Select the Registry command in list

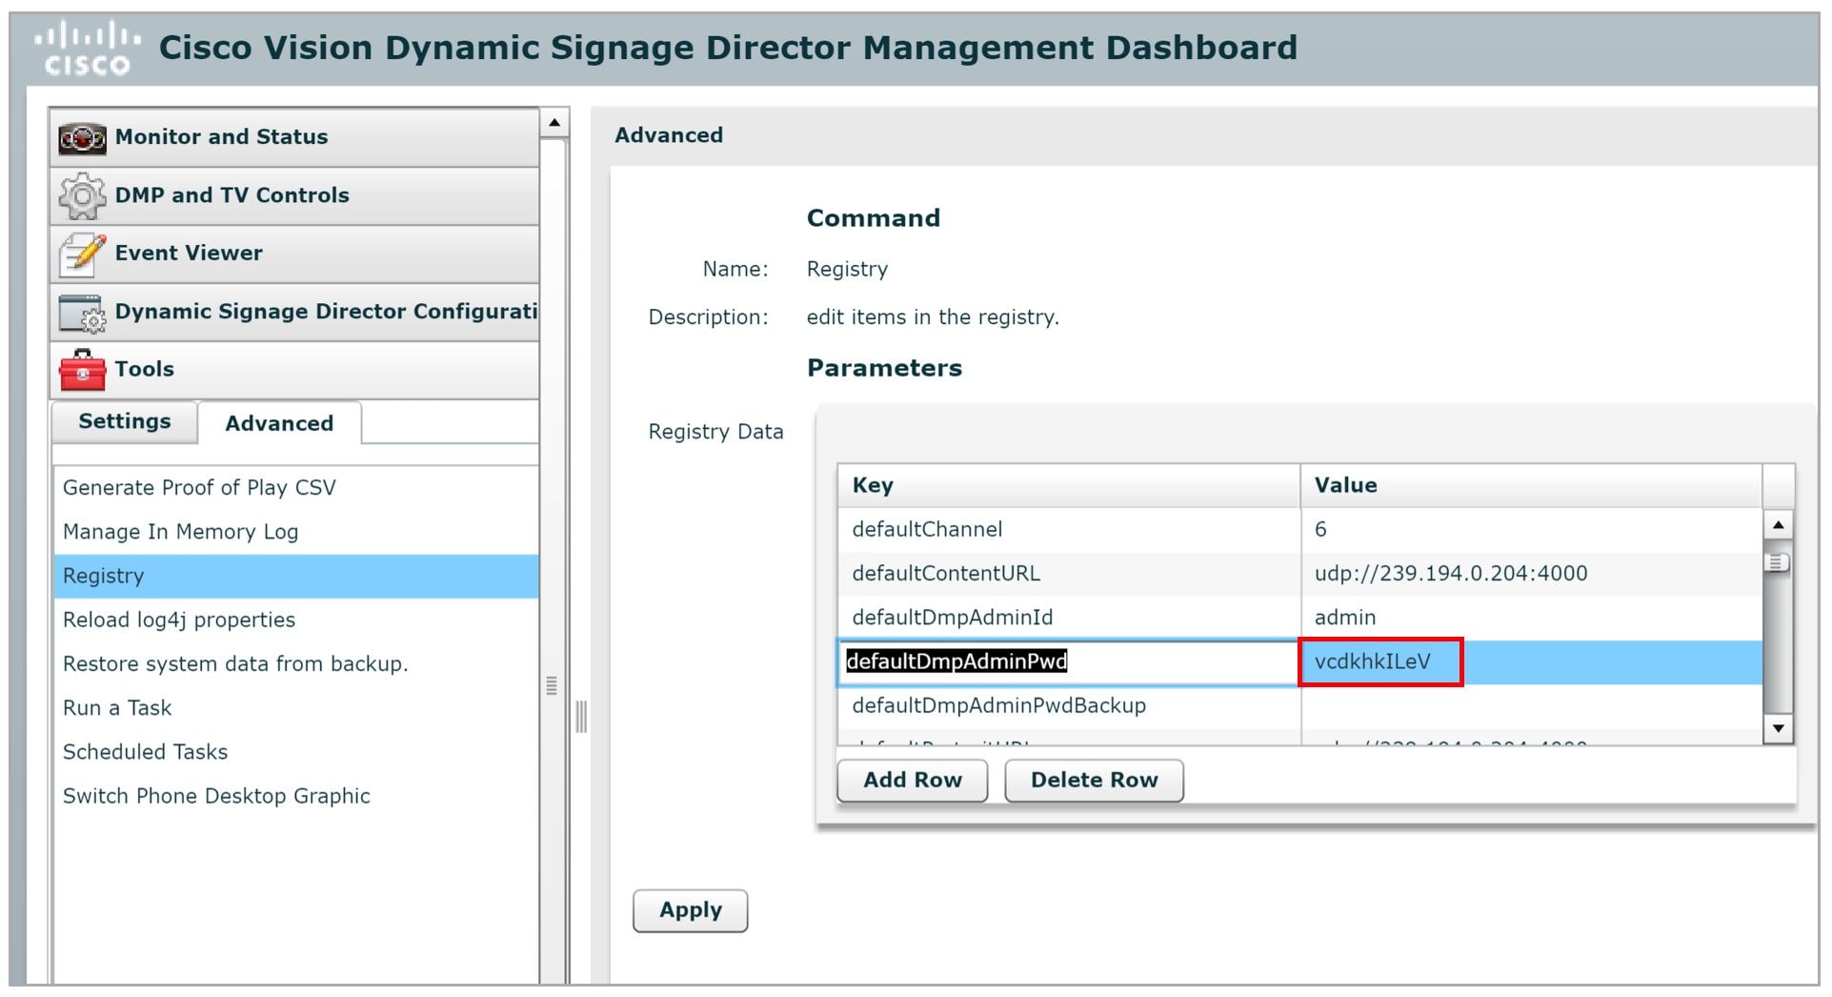(x=296, y=576)
